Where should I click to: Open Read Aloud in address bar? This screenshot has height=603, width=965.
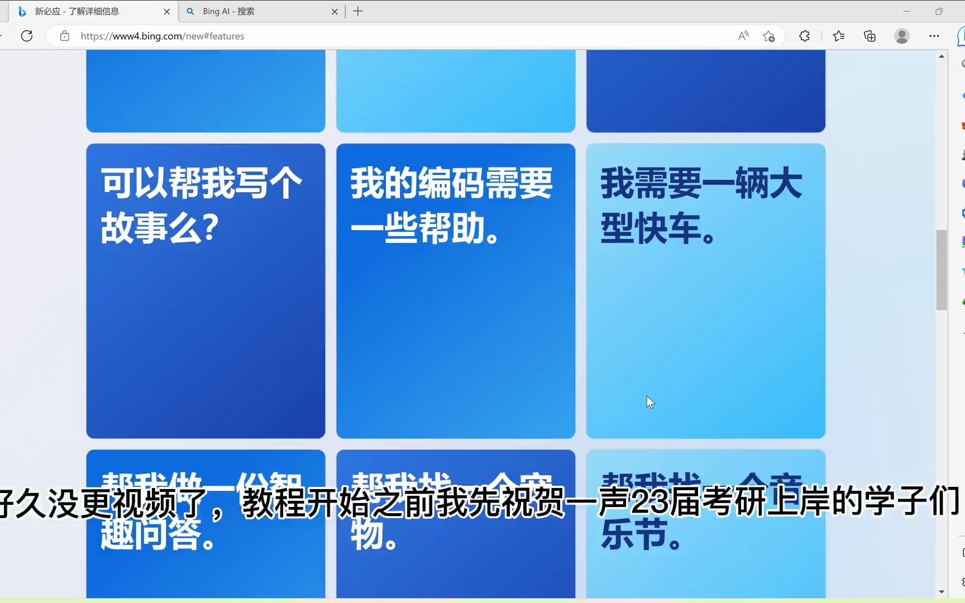click(743, 36)
